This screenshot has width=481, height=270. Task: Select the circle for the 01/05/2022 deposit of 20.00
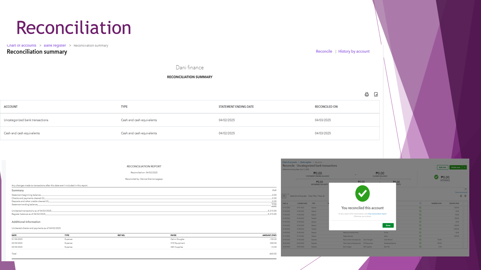click(x=464, y=222)
